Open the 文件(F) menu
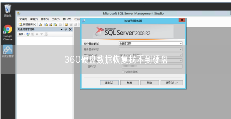 tap(23, 19)
